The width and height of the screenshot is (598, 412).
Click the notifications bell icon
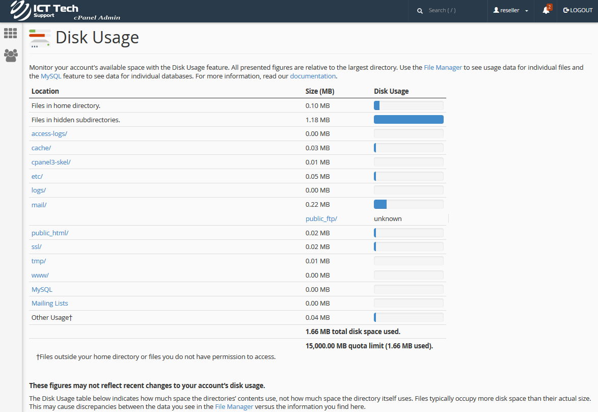546,10
